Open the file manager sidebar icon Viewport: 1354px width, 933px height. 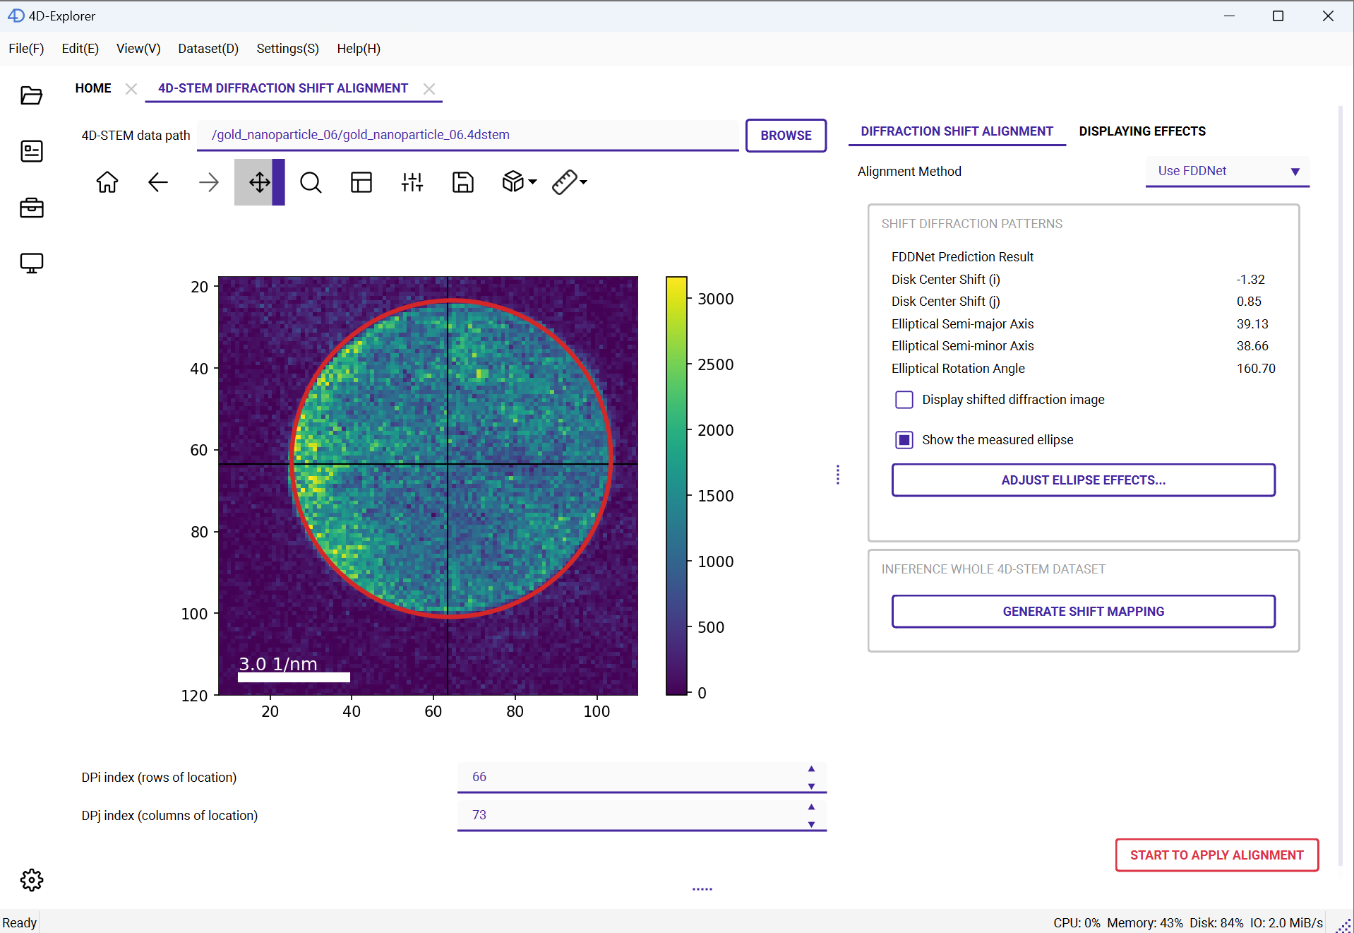tap(31, 95)
